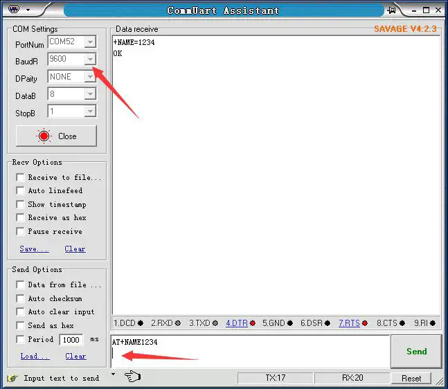Image resolution: width=448 pixels, height=389 pixels.
Task: Enable Auto clear input checkbox
Action: pos(20,312)
